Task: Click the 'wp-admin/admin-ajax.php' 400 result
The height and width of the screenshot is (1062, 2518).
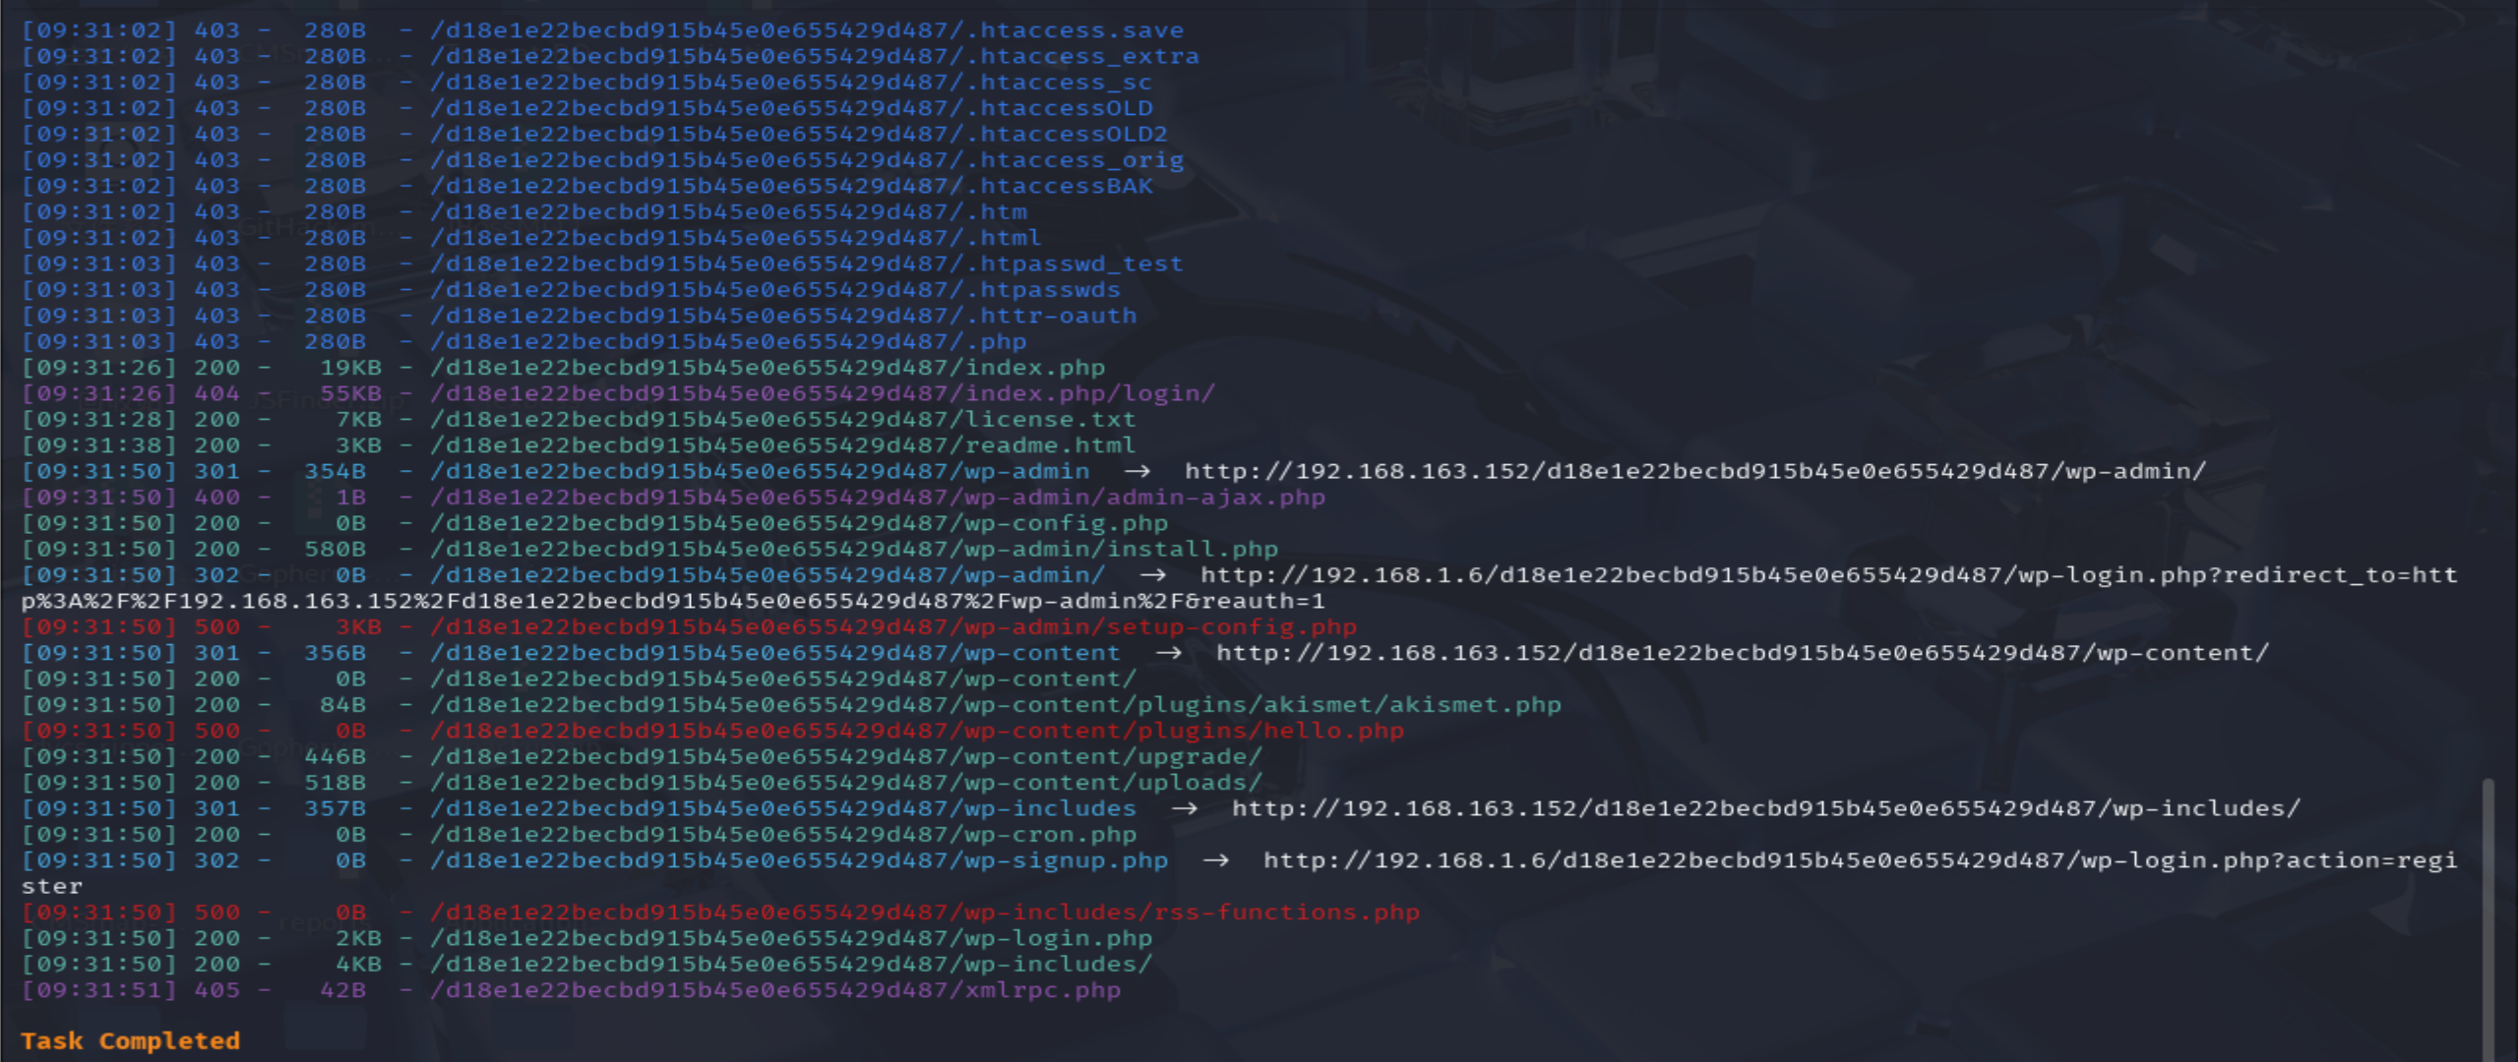Action: coord(878,498)
